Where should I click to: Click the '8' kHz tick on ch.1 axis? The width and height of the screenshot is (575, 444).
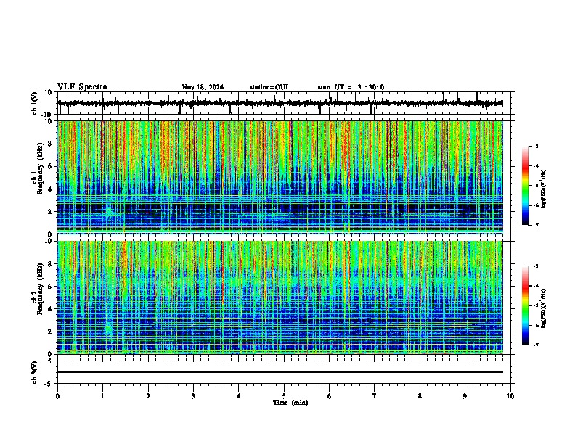(x=51, y=144)
